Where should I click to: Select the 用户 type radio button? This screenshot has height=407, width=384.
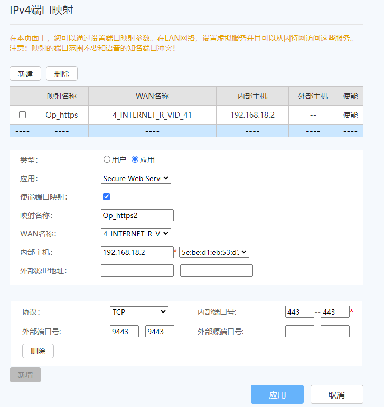click(107, 159)
